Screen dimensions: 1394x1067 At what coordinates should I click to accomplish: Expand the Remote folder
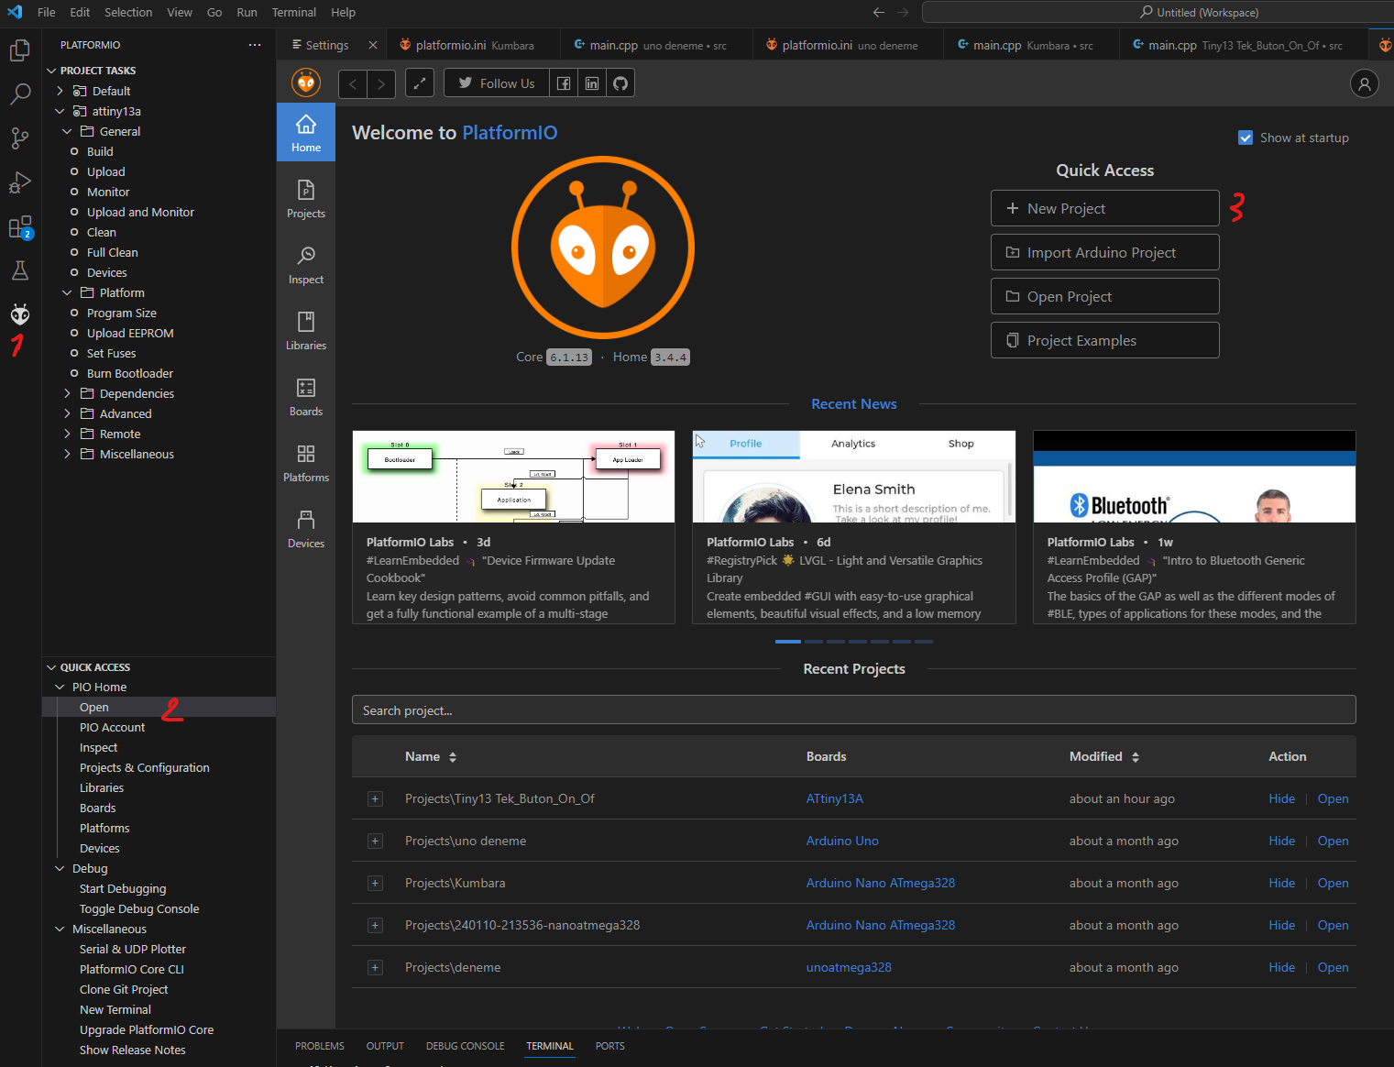pos(67,434)
